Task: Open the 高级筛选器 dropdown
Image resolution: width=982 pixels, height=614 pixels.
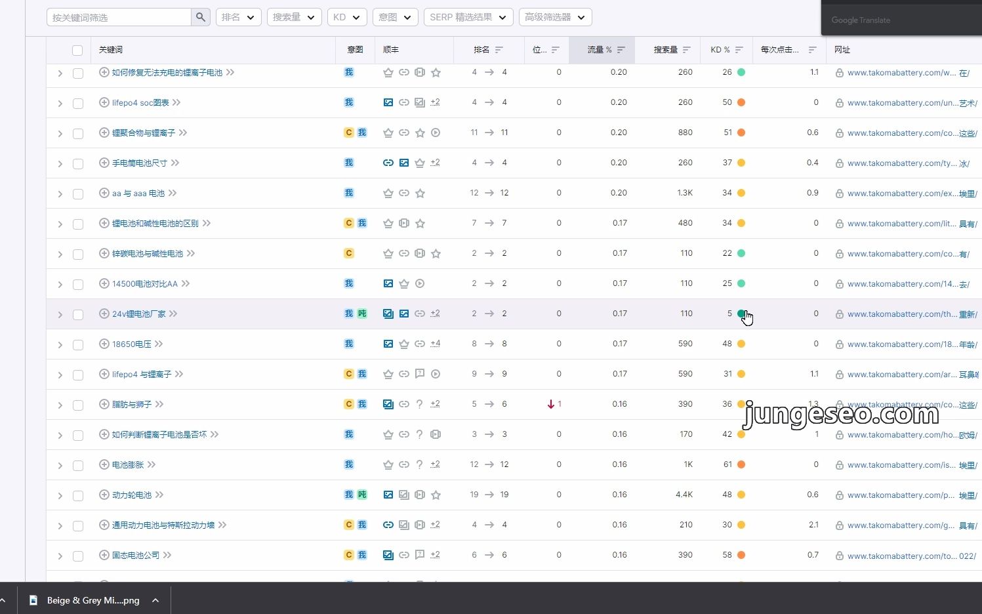Action: (x=555, y=17)
